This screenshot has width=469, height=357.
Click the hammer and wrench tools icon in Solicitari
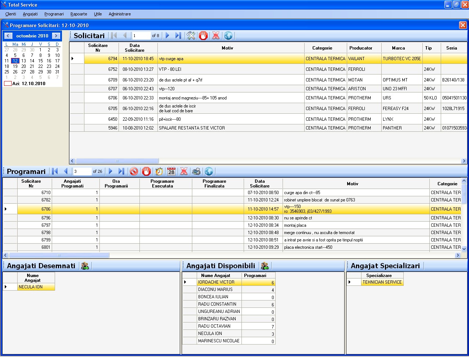[x=191, y=36]
